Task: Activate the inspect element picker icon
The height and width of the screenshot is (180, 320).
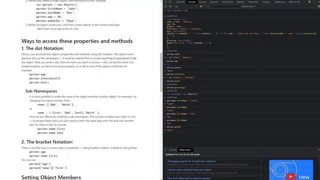Action: (x=165, y=2)
